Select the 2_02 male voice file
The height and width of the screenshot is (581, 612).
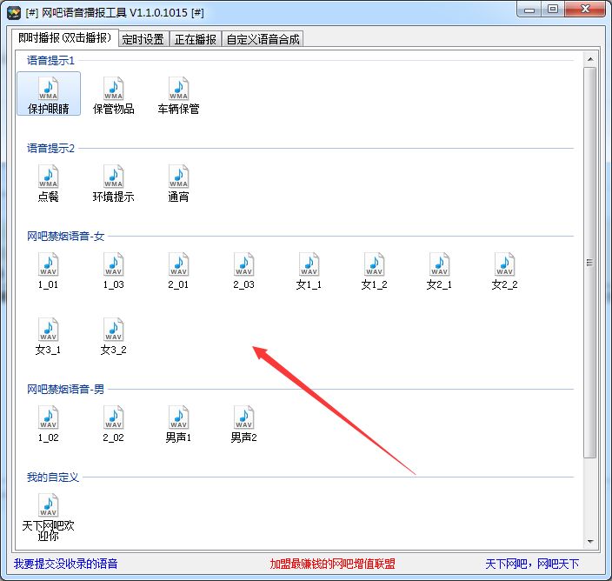tap(114, 424)
